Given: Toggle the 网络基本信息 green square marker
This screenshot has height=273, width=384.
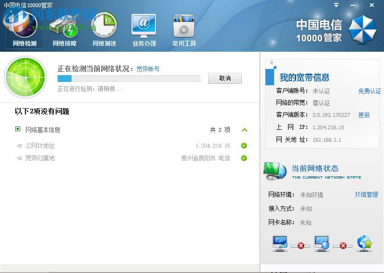Looking at the screenshot, I should point(18,129).
